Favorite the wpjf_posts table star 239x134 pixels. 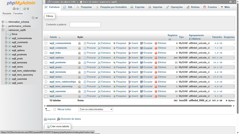coord(79,67)
